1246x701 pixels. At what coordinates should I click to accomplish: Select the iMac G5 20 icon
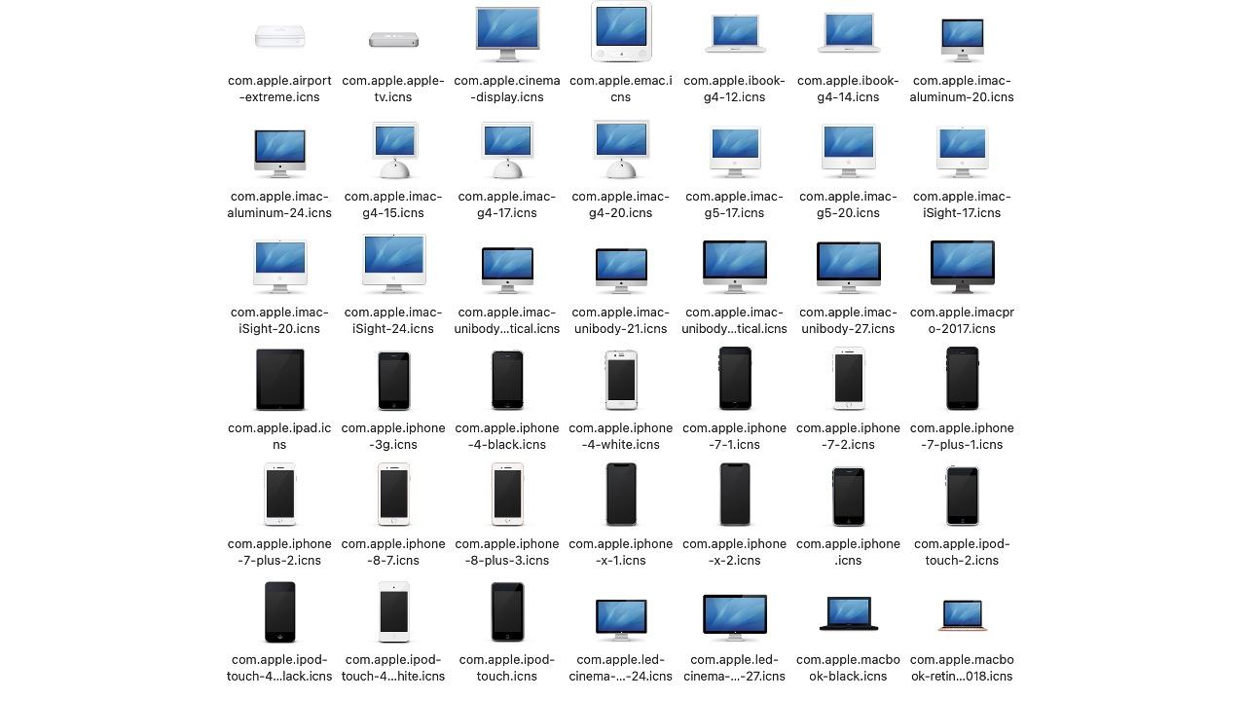pos(849,152)
